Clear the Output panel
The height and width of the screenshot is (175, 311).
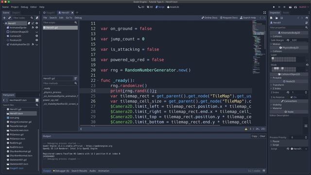point(262,136)
